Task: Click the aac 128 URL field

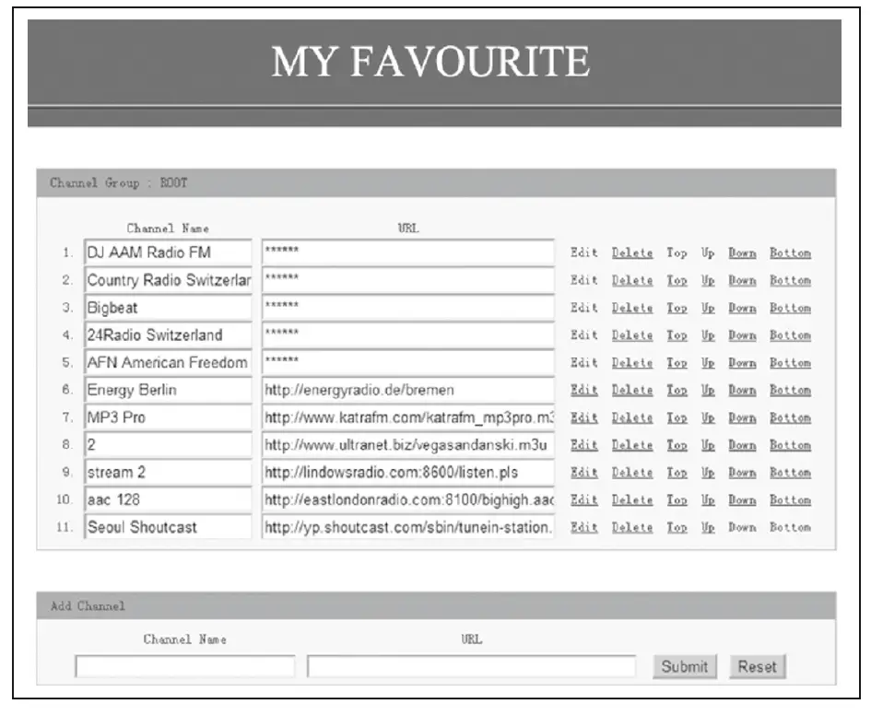Action: click(x=407, y=500)
